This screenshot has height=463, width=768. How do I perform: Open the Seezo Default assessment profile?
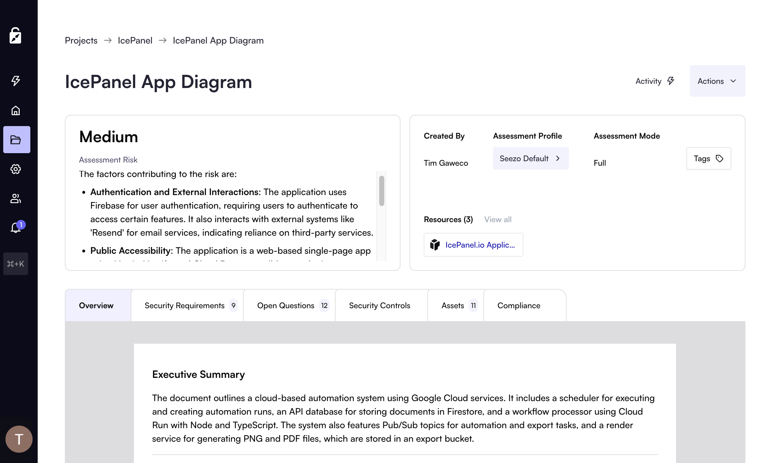click(x=531, y=158)
